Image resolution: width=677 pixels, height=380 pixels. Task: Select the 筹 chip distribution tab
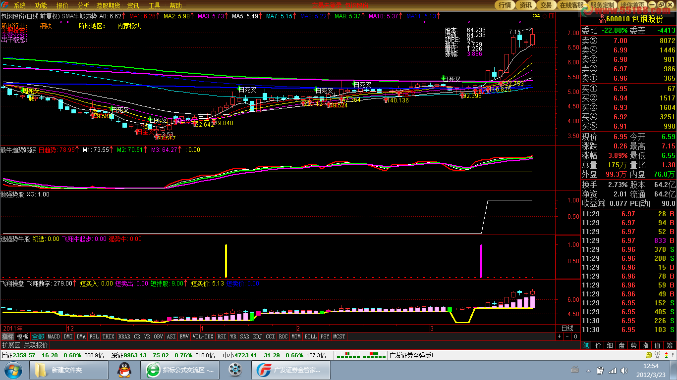(670, 345)
